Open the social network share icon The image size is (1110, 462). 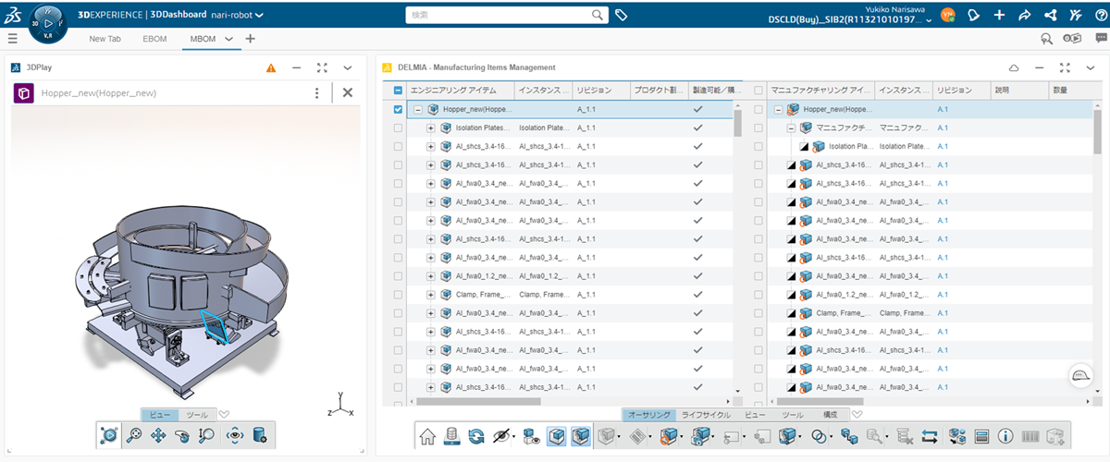tap(1050, 15)
